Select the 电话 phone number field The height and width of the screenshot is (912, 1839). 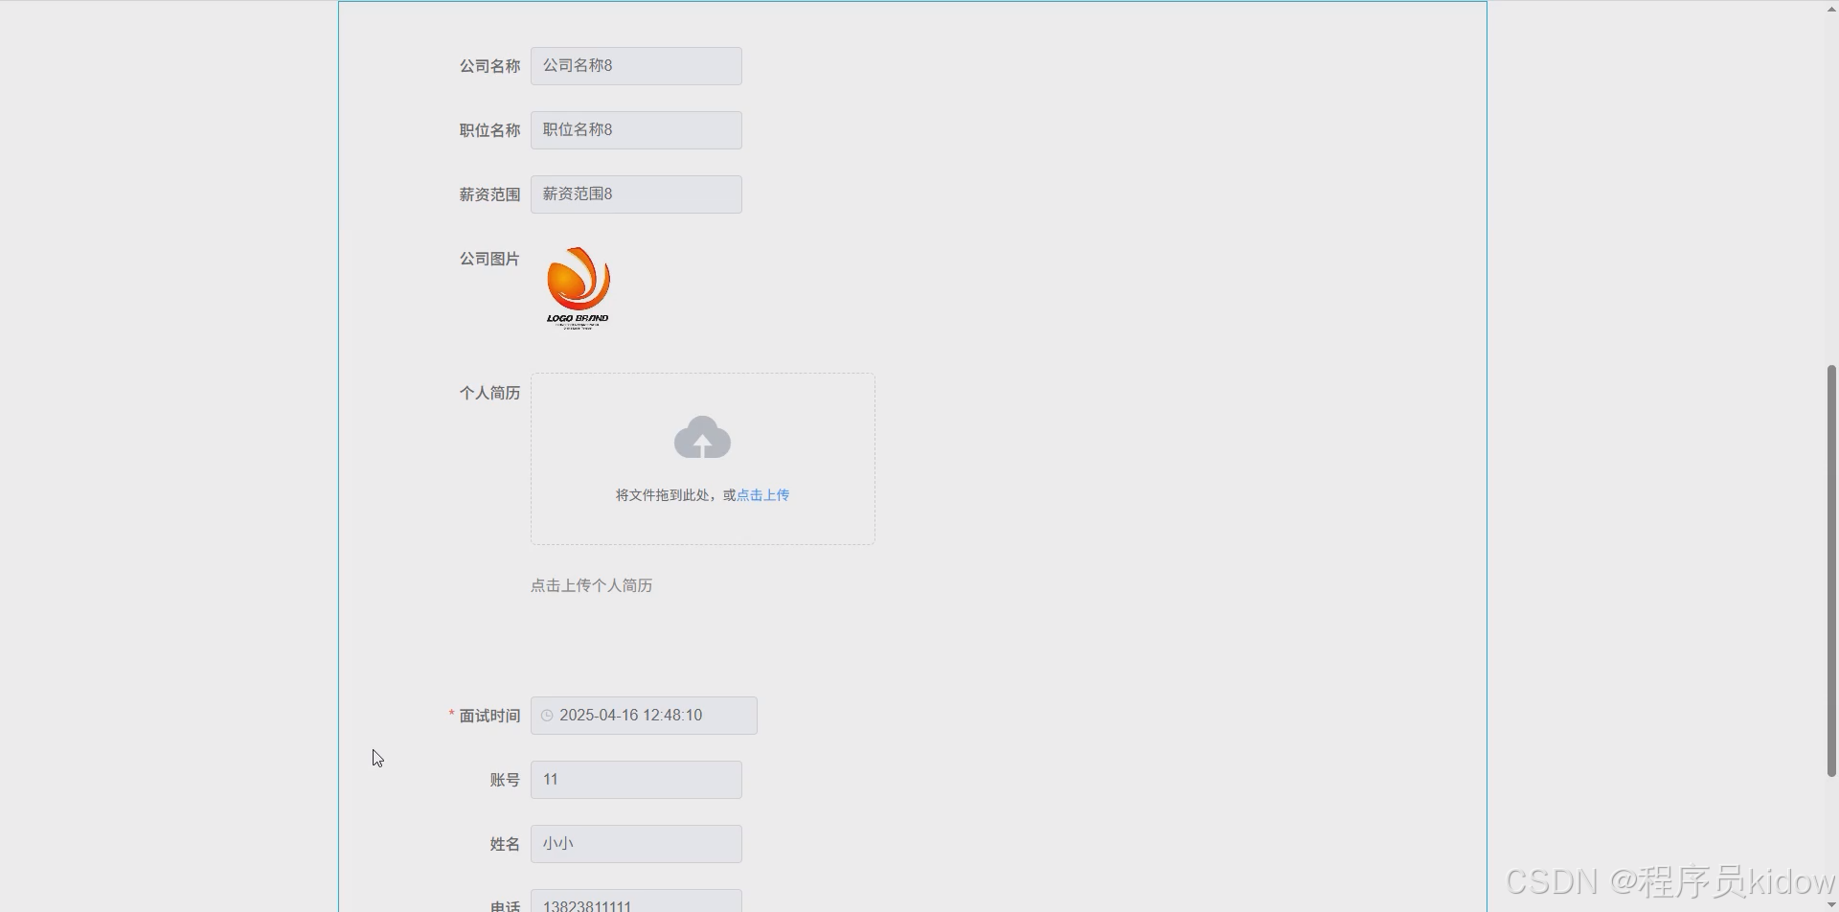click(x=635, y=904)
